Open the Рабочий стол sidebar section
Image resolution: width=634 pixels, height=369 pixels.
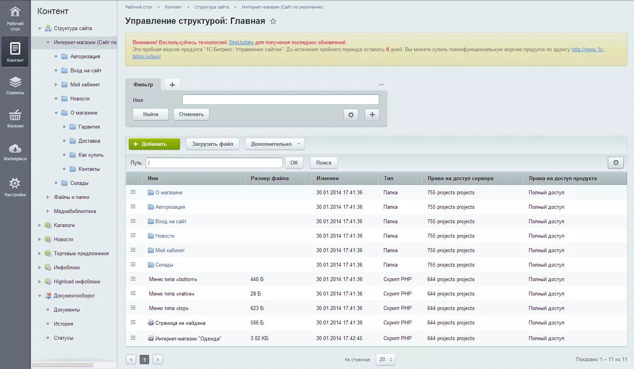[15, 18]
